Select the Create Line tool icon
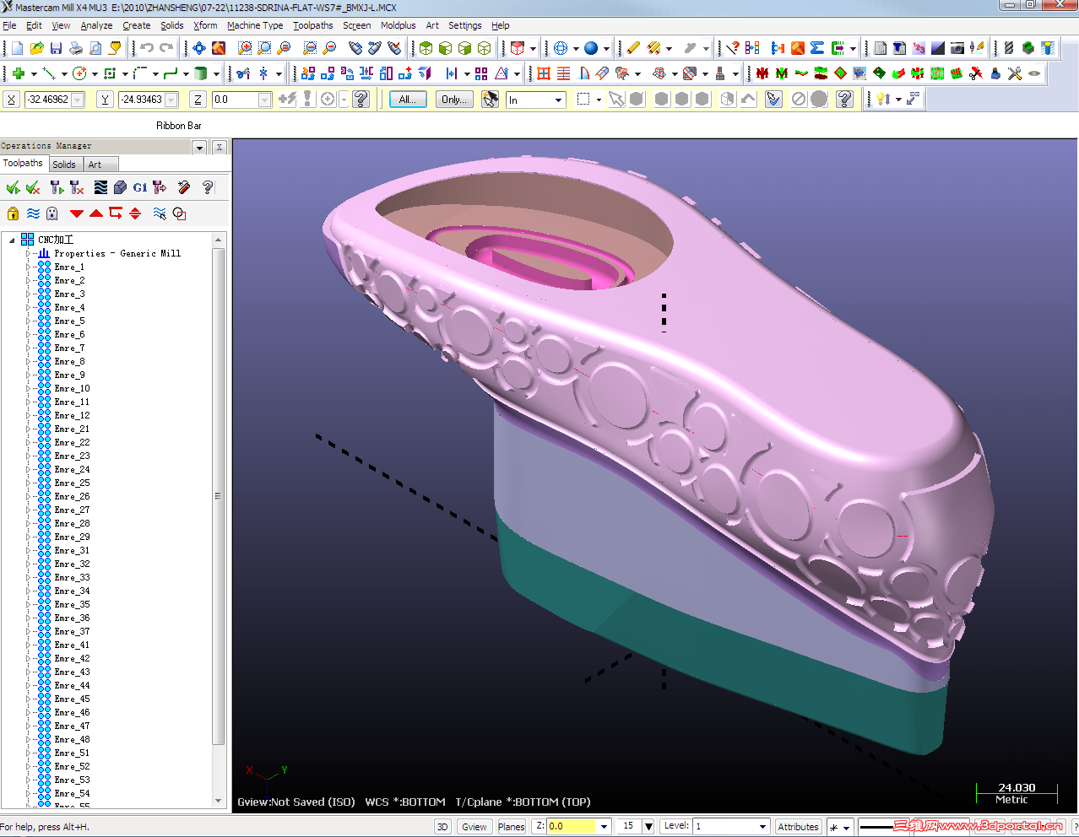Image resolution: width=1079 pixels, height=837 pixels. (49, 73)
